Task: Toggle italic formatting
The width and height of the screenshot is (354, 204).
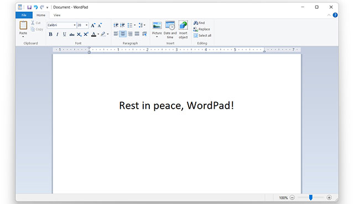Action: 58,34
